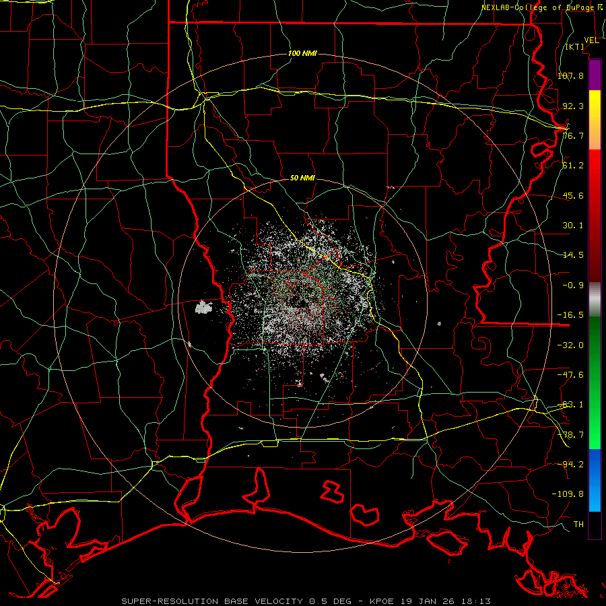Select the -47.6 velocity scale value
This screenshot has width=606, height=606.
570,375
